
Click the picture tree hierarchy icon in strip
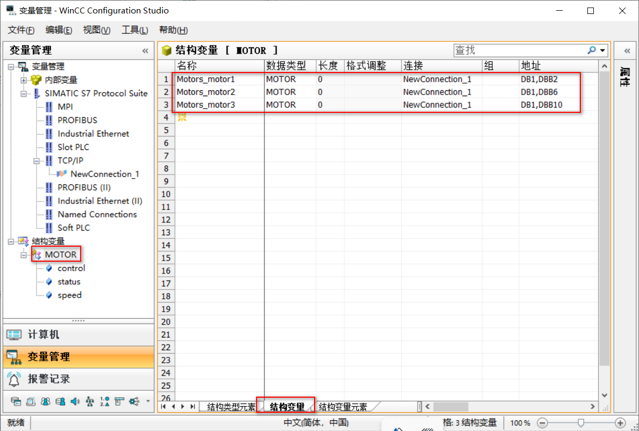tap(90, 401)
